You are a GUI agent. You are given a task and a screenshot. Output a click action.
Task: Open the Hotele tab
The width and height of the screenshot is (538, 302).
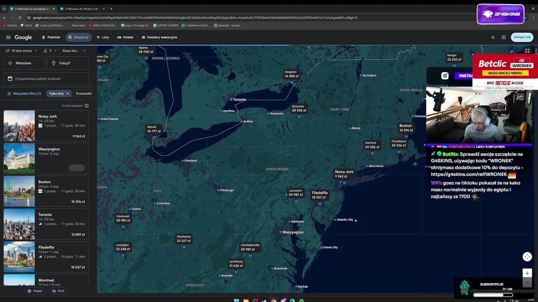125,37
